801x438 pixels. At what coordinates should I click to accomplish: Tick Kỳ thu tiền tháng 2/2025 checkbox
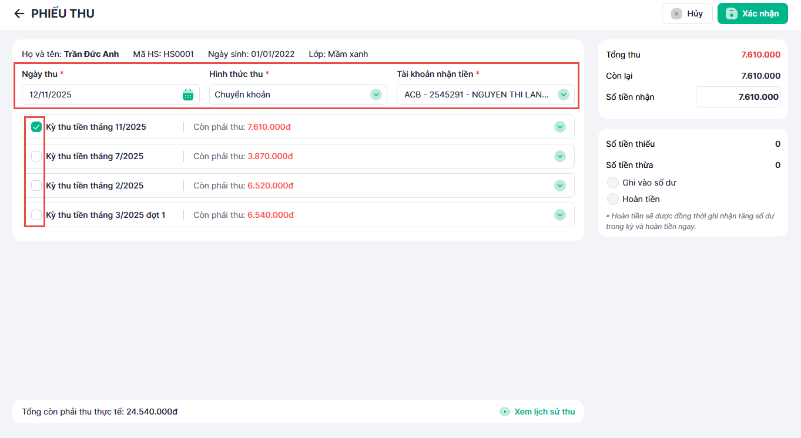tap(36, 186)
